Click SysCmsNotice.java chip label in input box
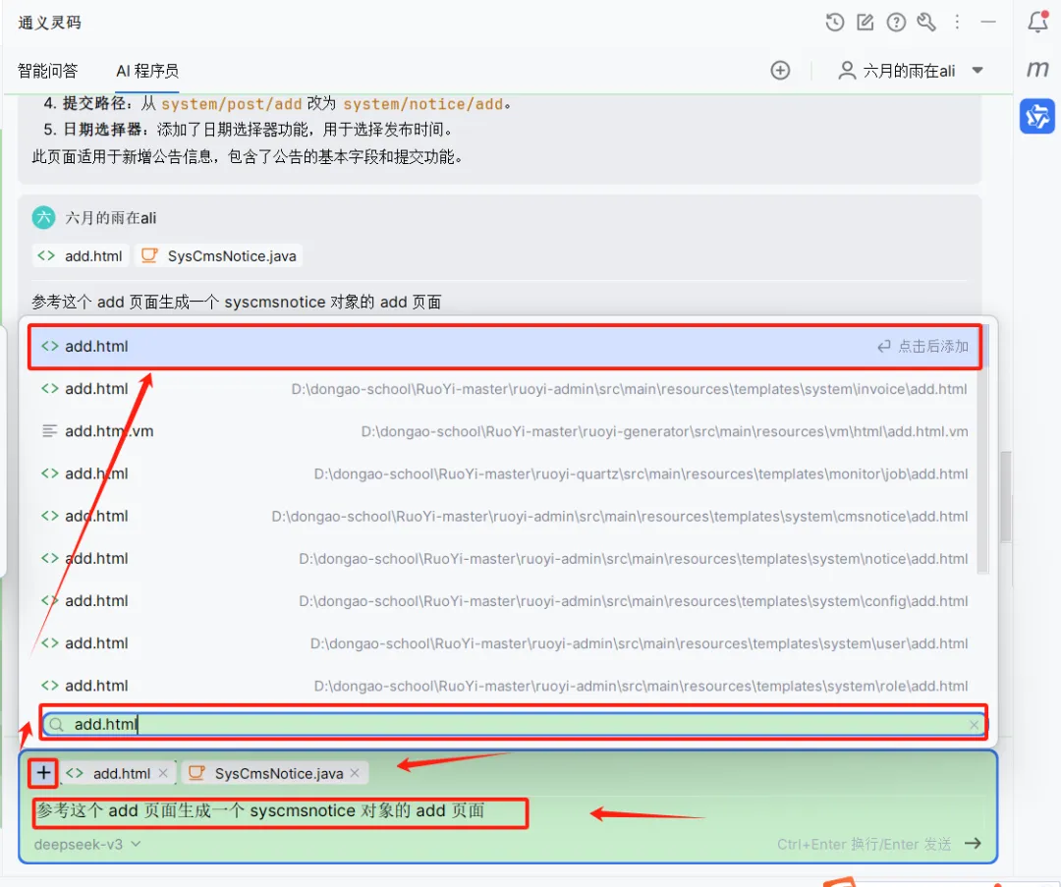The height and width of the screenshot is (887, 1061). coord(279,773)
